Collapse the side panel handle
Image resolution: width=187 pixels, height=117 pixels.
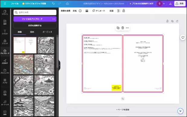pyautogui.click(x=60, y=65)
